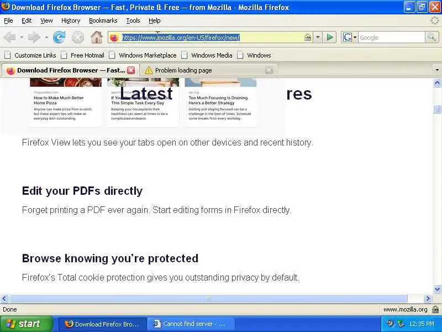Viewport: 442px width, 332px height.
Task: Open the Free Hotmail bookmark
Action: tap(83, 55)
